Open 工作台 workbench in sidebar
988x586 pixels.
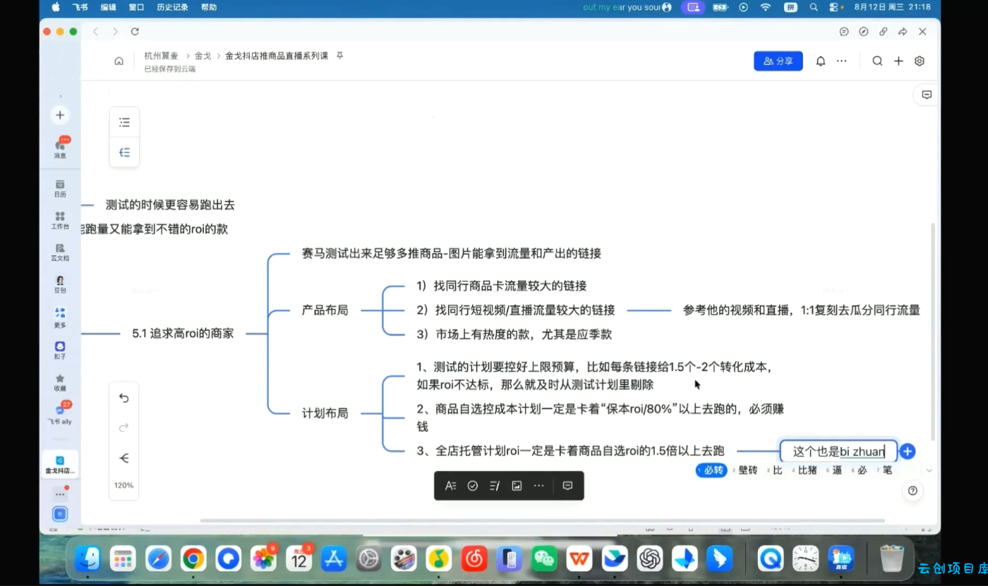coord(60,220)
